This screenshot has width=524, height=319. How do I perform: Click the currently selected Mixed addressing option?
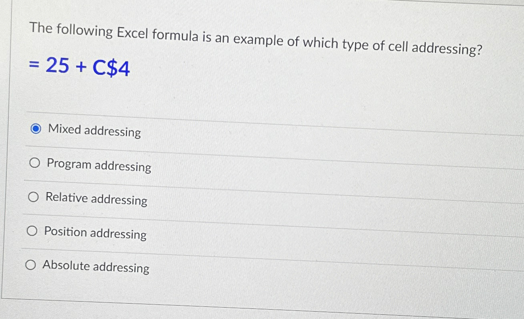coord(36,128)
